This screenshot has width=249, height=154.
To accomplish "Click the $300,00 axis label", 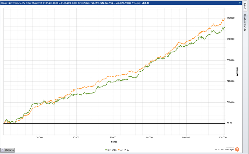I will click(231, 60).
